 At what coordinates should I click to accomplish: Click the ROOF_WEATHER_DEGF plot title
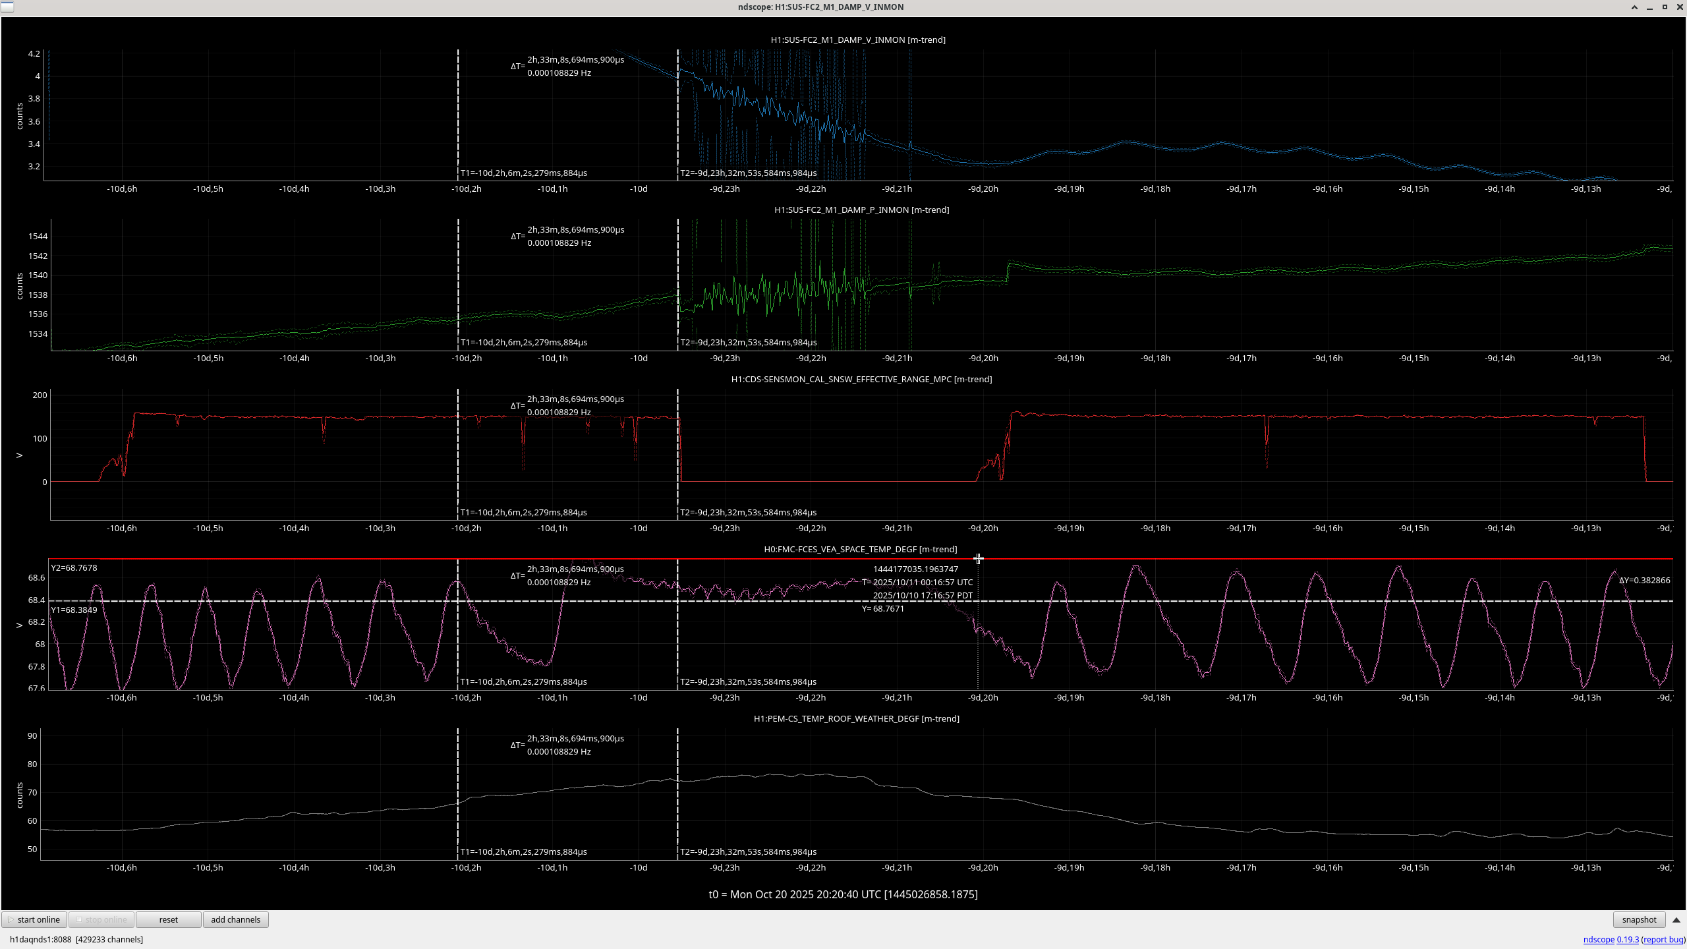856,718
